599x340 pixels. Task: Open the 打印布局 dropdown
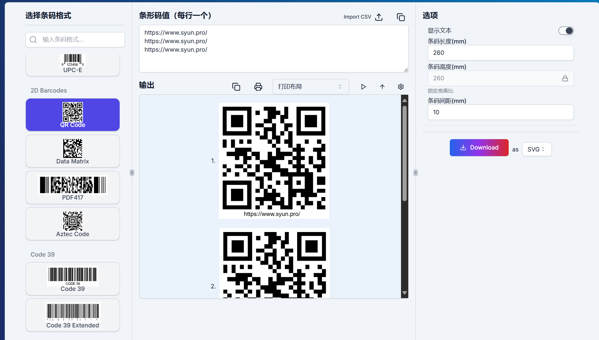pyautogui.click(x=311, y=87)
